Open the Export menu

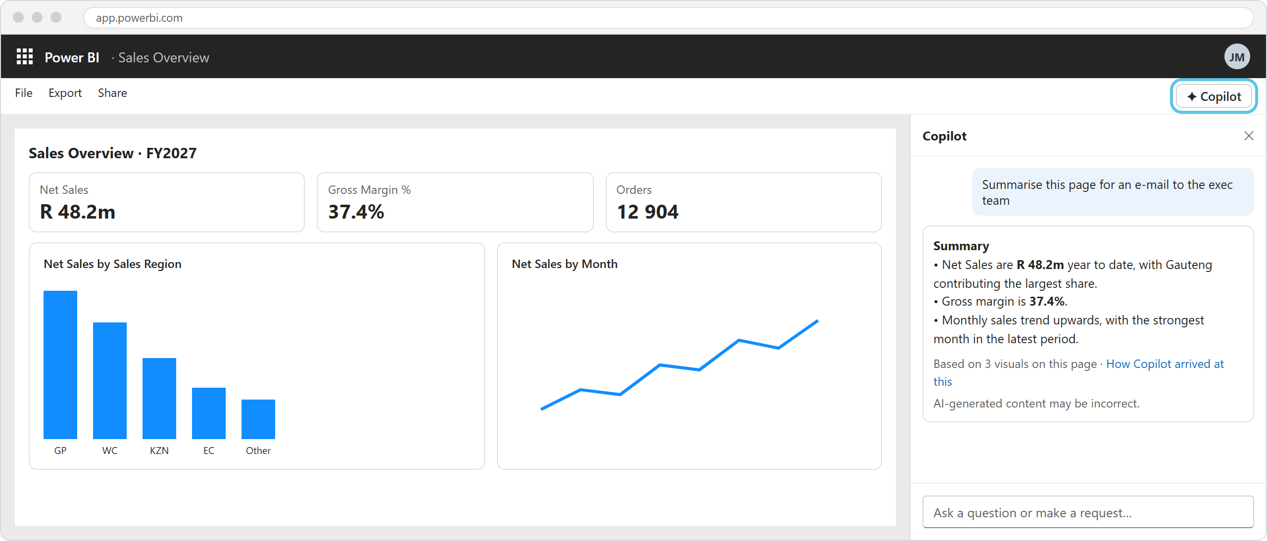(x=65, y=93)
